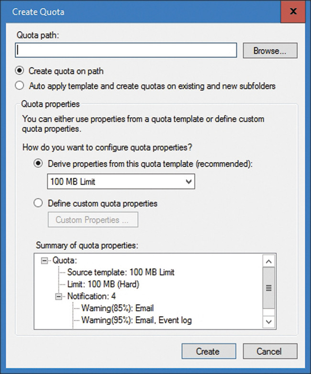311x374 pixels.
Task: Enable Define custom quota properties option
Action: 39,203
